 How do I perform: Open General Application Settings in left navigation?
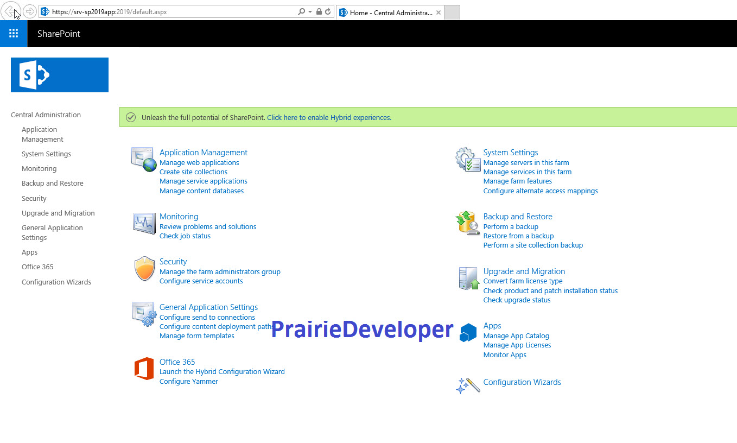pos(52,233)
